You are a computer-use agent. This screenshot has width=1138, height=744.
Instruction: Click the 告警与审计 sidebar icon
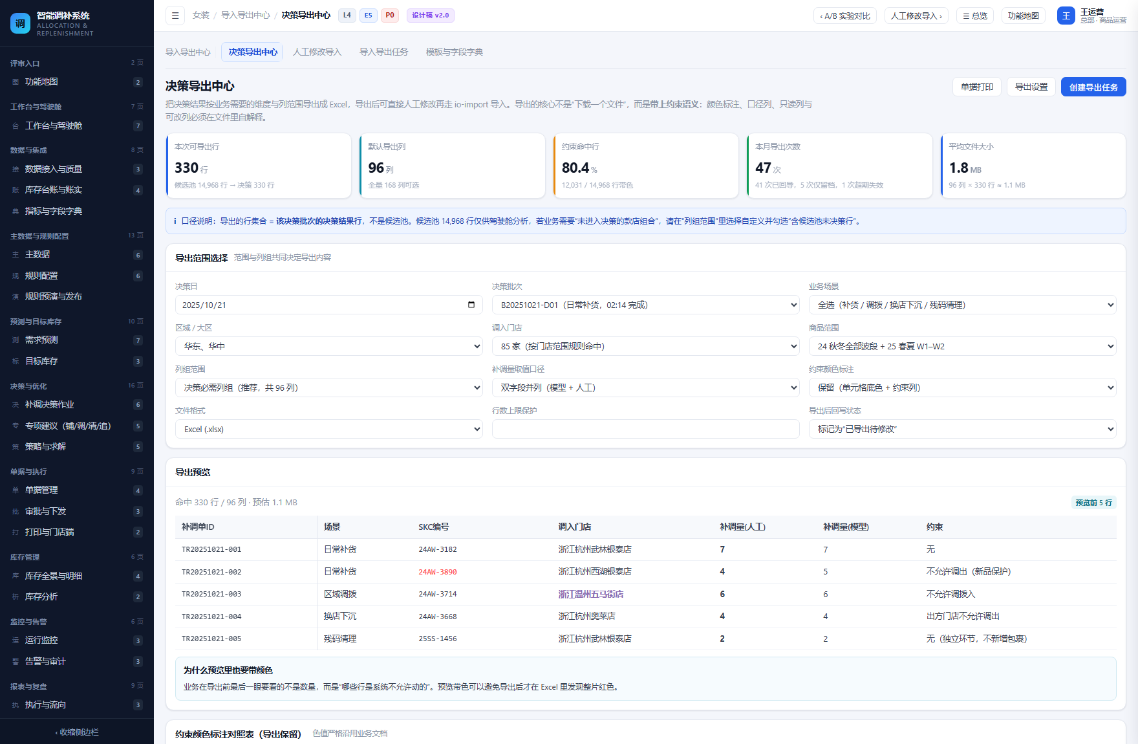click(16, 662)
